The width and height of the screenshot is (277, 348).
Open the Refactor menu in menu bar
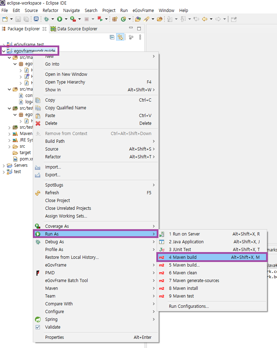coord(50,11)
